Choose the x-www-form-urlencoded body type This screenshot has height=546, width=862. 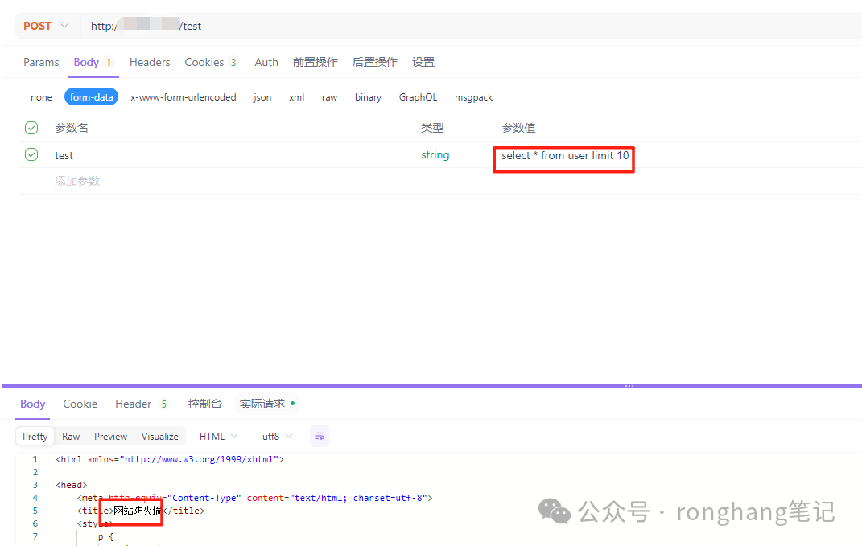pos(184,97)
